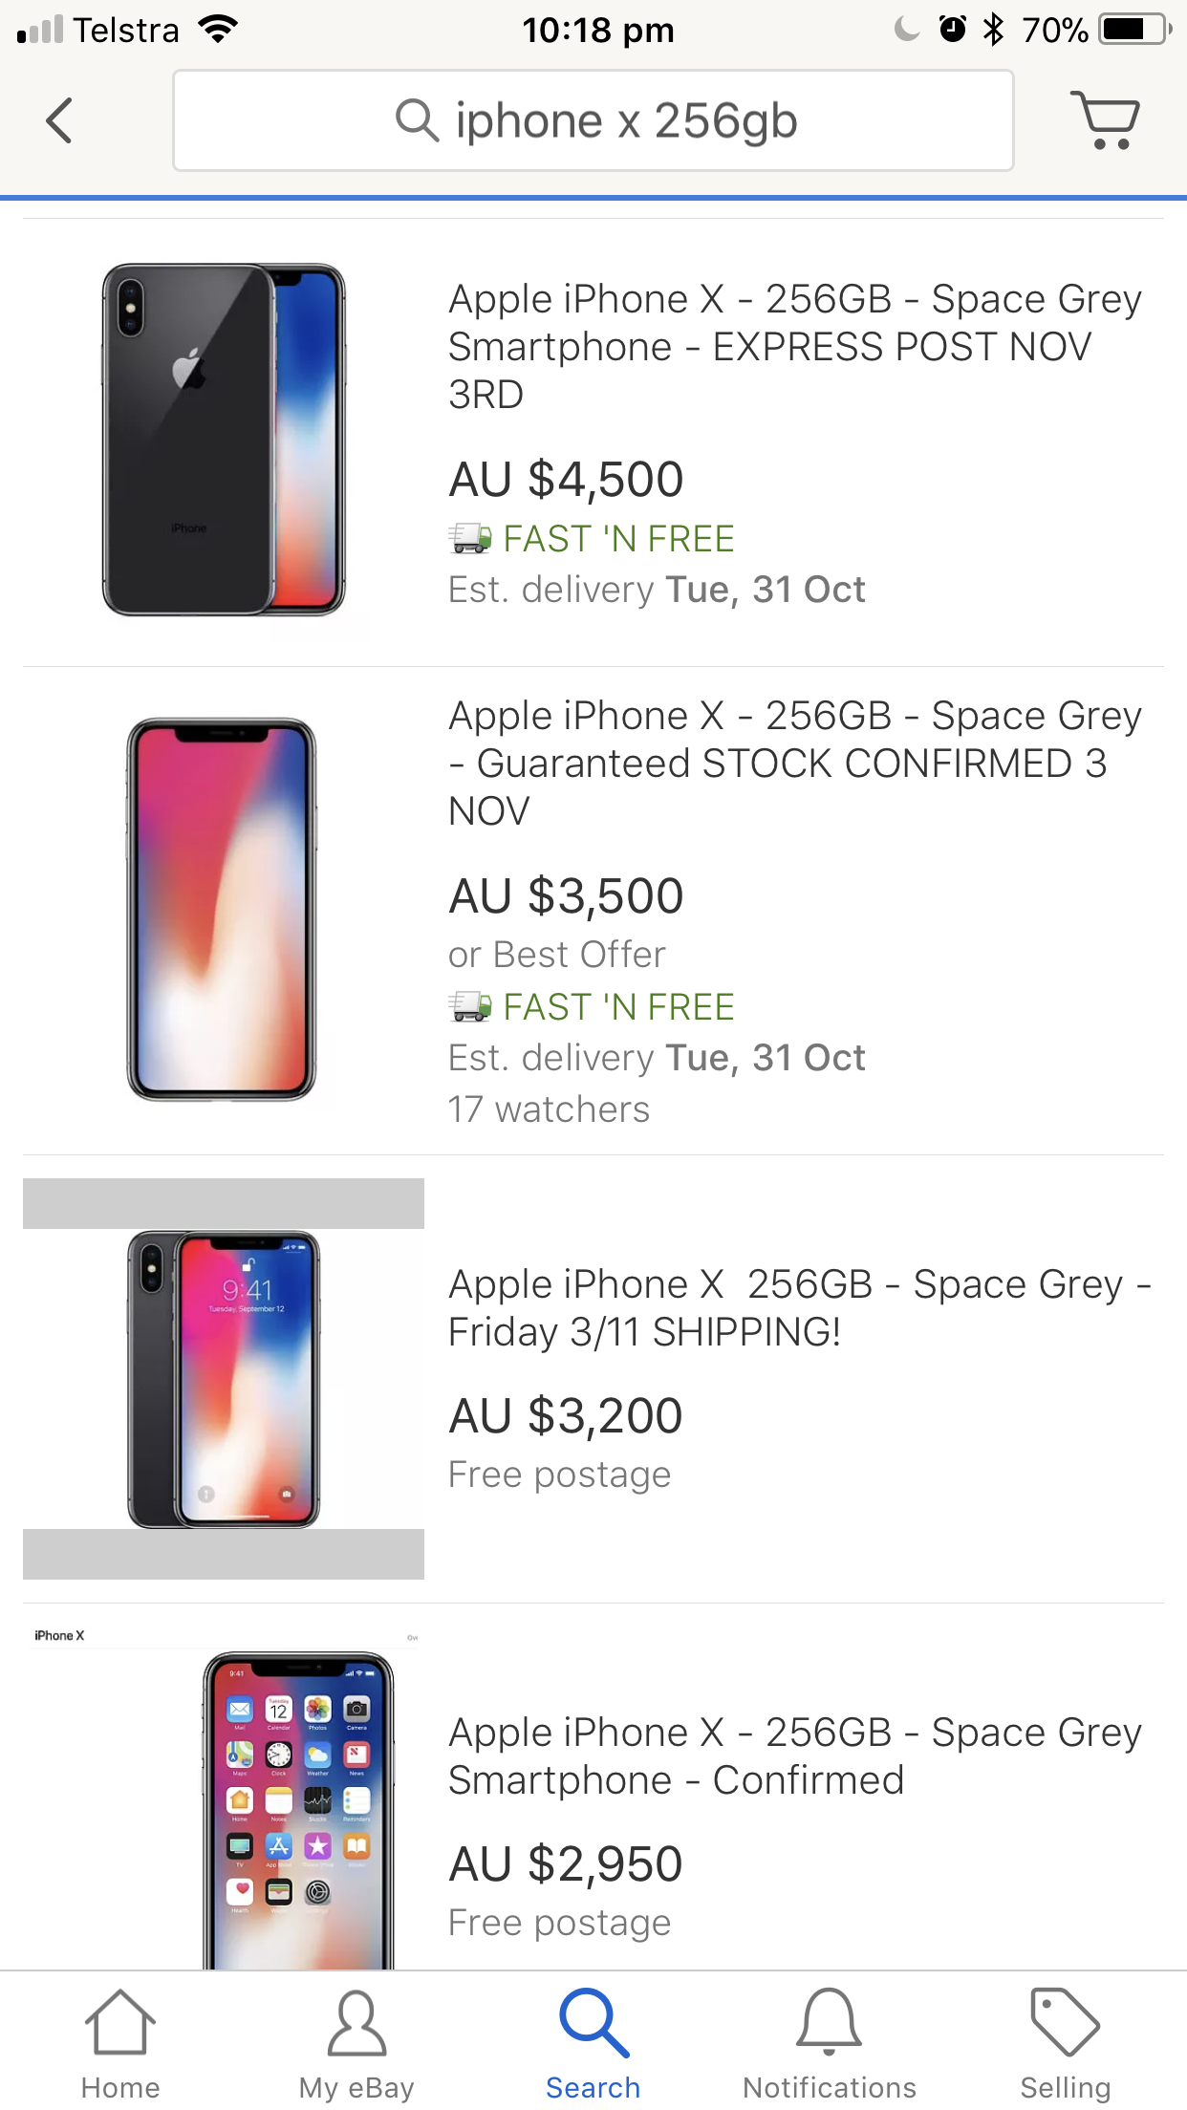Tap the search magnifier icon in search field
Viewport: 1187px width, 2110px height.
pos(417,121)
